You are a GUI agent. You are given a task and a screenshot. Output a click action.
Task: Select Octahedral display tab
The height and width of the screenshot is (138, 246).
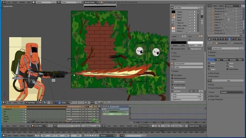coord(211,60)
